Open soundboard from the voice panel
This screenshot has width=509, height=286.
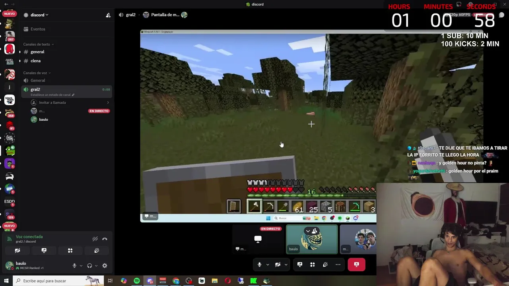pos(97,251)
